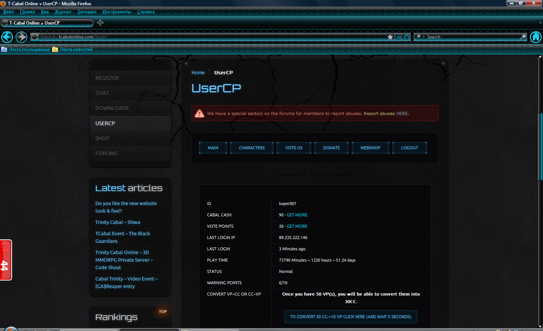Click the VOTE US button

(x=294, y=148)
